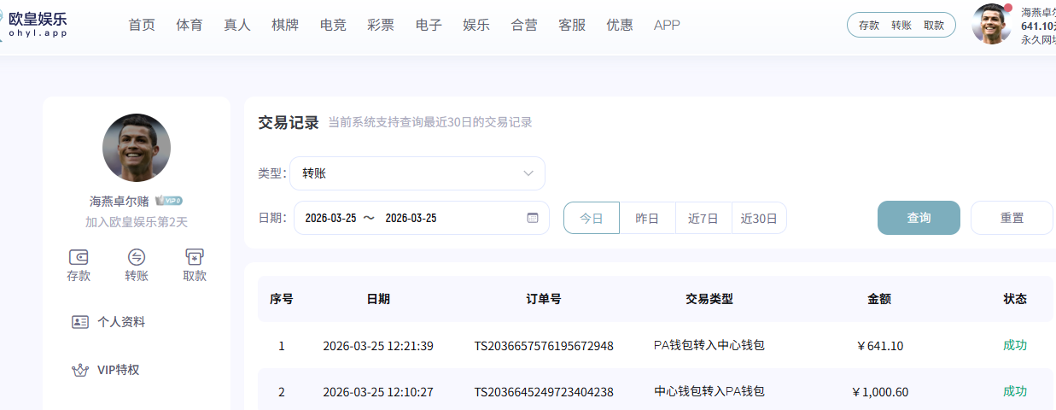Image resolution: width=1056 pixels, height=410 pixels.
Task: Open 电竞 navigation item
Action: pos(333,25)
